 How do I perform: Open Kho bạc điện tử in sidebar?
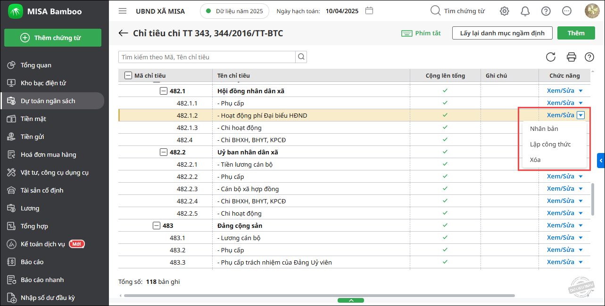click(x=43, y=83)
